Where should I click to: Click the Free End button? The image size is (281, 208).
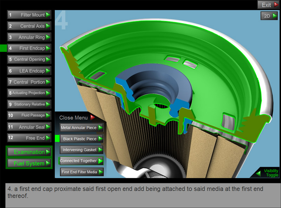[x=29, y=138]
